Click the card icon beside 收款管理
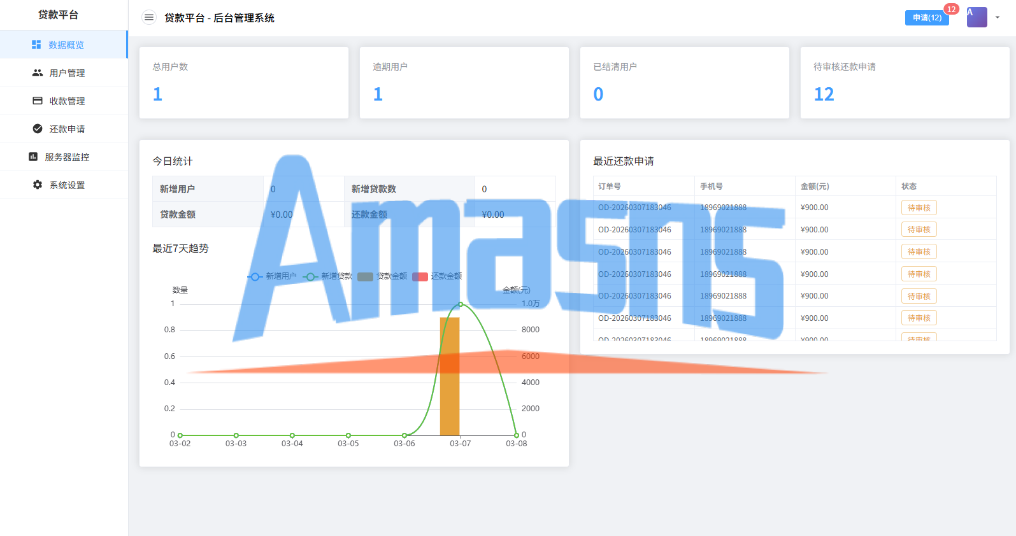The height and width of the screenshot is (536, 1016). coord(38,101)
